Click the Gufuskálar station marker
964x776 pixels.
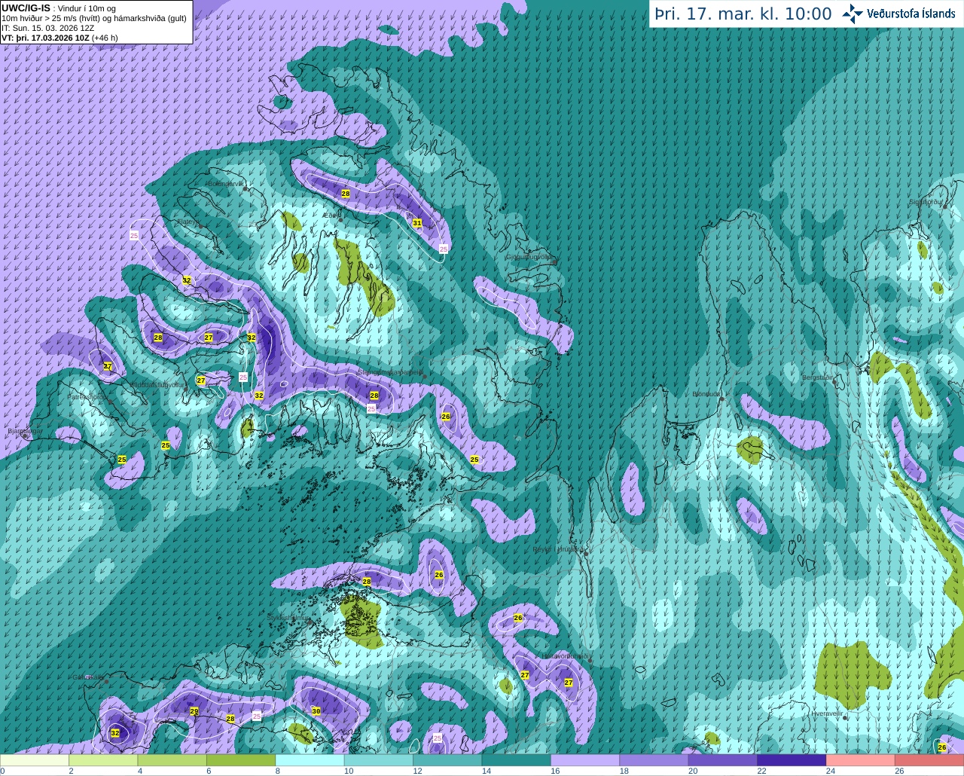point(106,681)
